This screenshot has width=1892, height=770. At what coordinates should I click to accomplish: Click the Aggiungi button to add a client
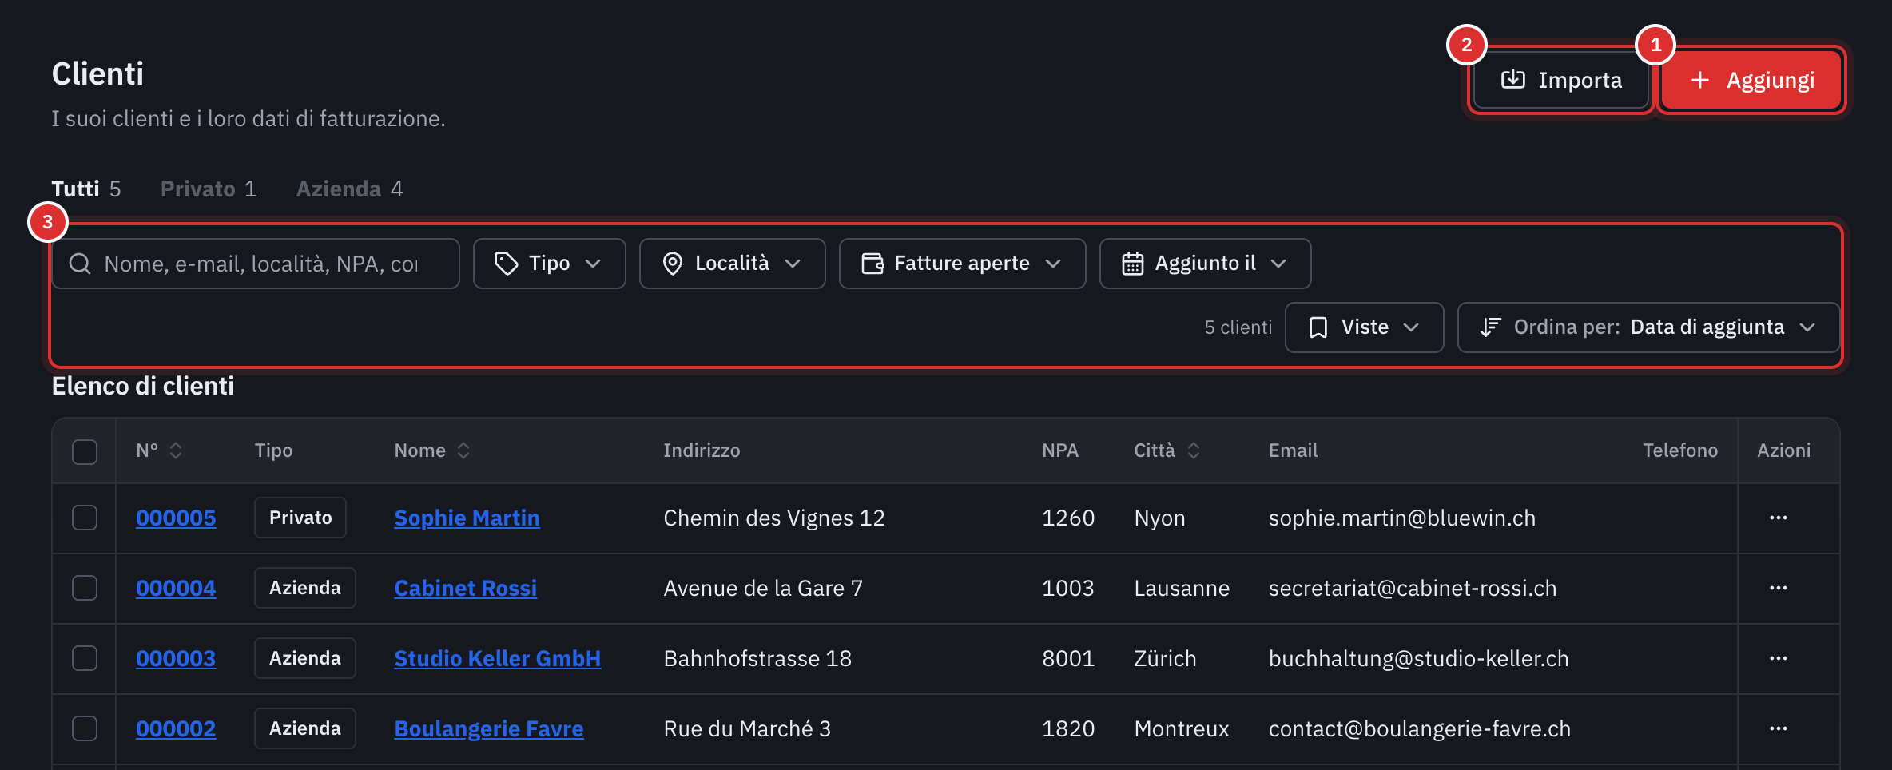coord(1751,80)
